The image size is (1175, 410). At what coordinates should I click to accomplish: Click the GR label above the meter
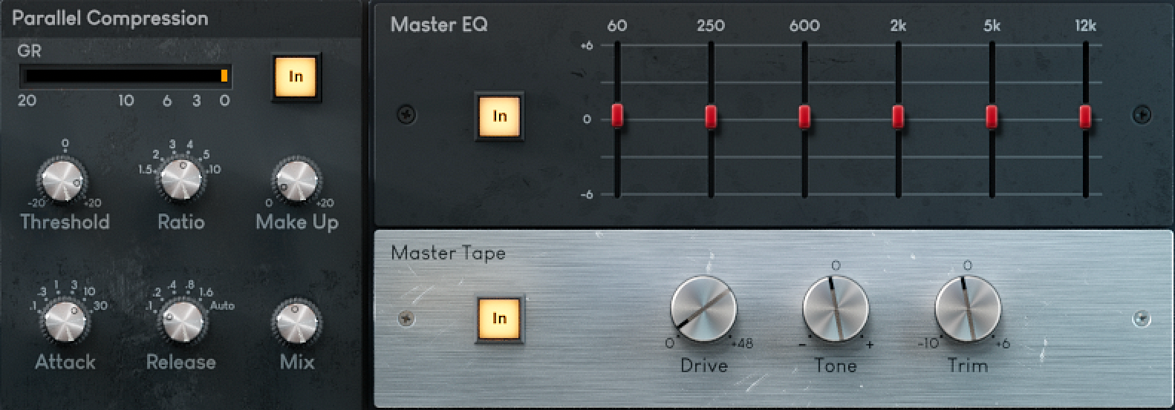29,50
